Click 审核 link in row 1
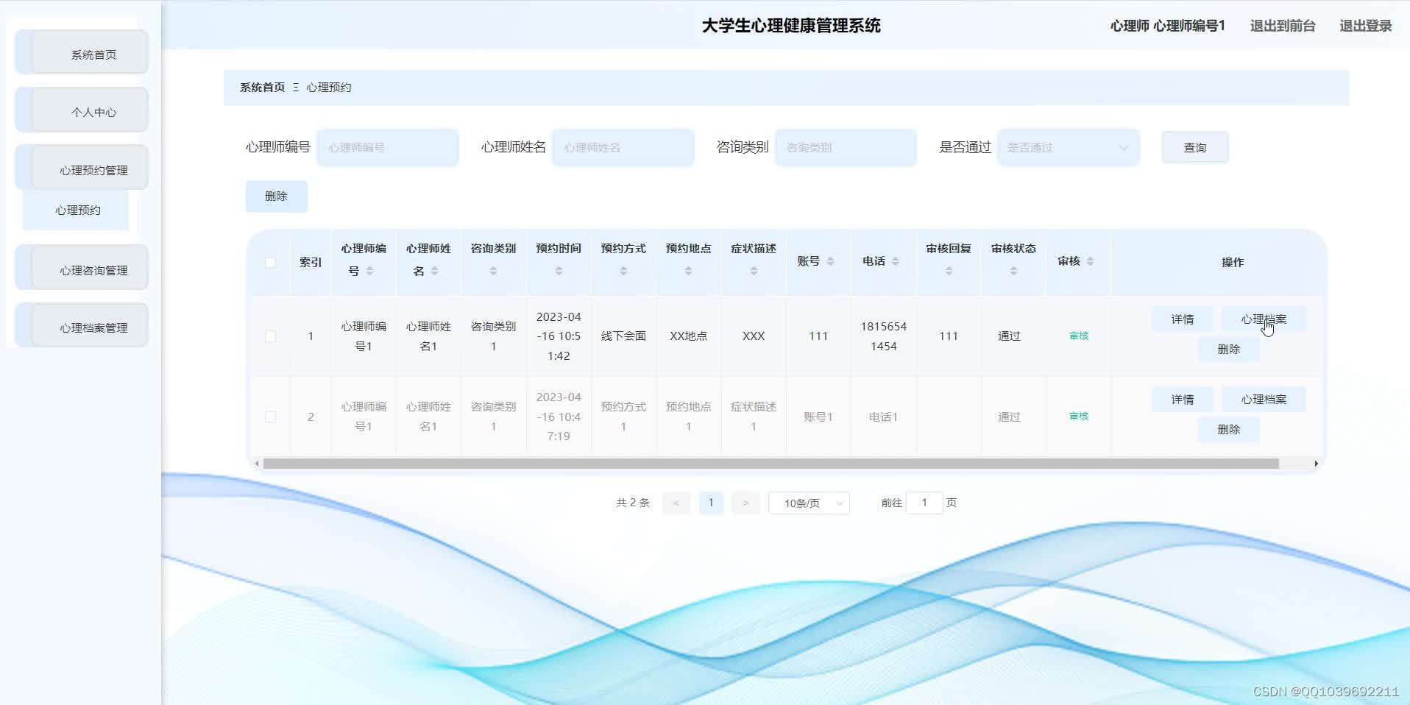This screenshot has width=1410, height=705. (x=1079, y=336)
